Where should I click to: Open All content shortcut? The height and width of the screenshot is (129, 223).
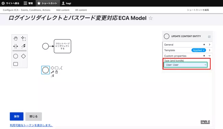tap(81, 10)
